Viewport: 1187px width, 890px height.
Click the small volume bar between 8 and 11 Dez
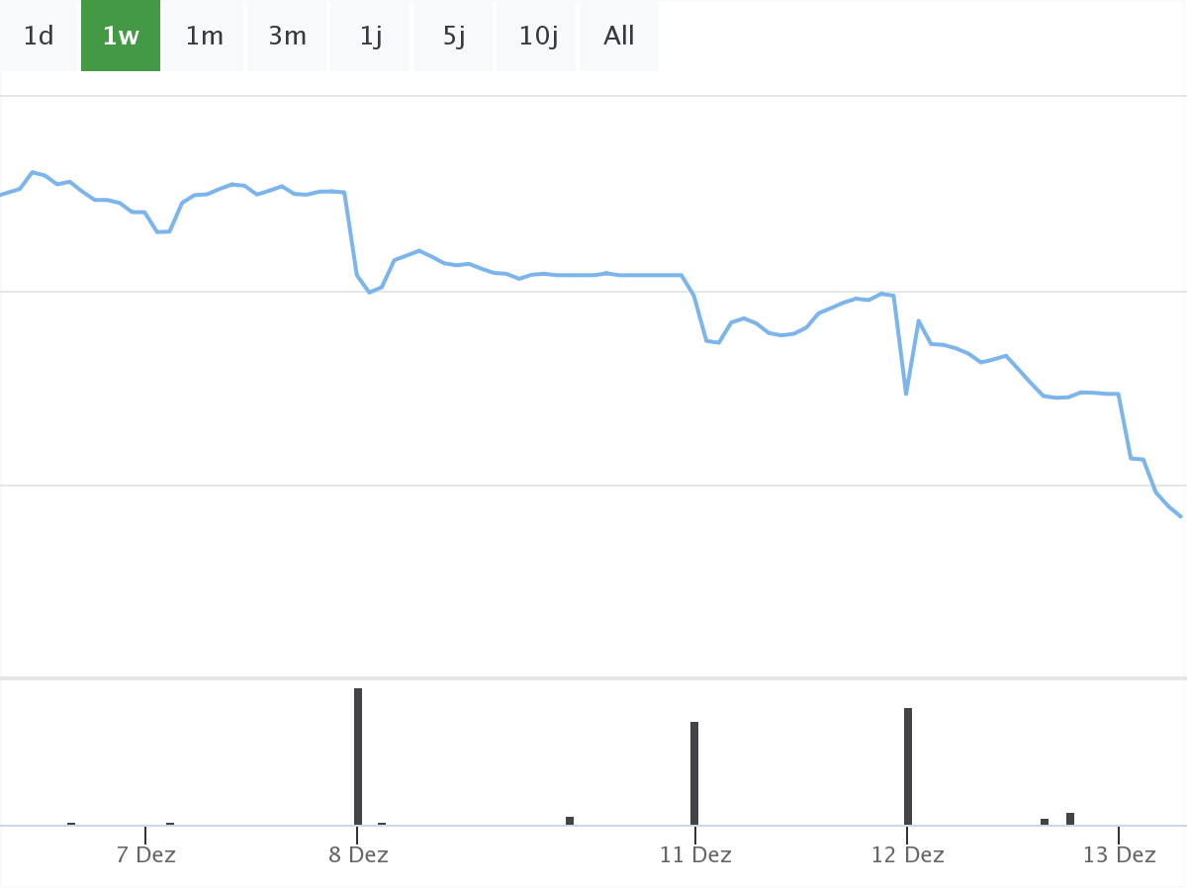coord(570,820)
